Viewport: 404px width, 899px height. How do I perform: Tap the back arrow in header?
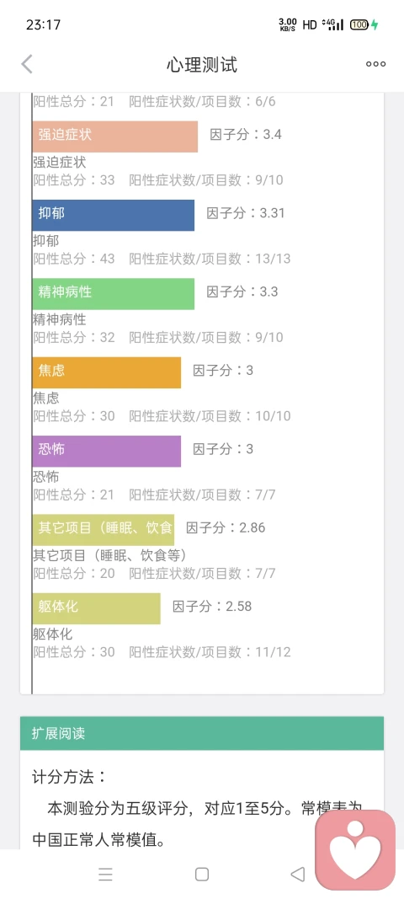(27, 64)
